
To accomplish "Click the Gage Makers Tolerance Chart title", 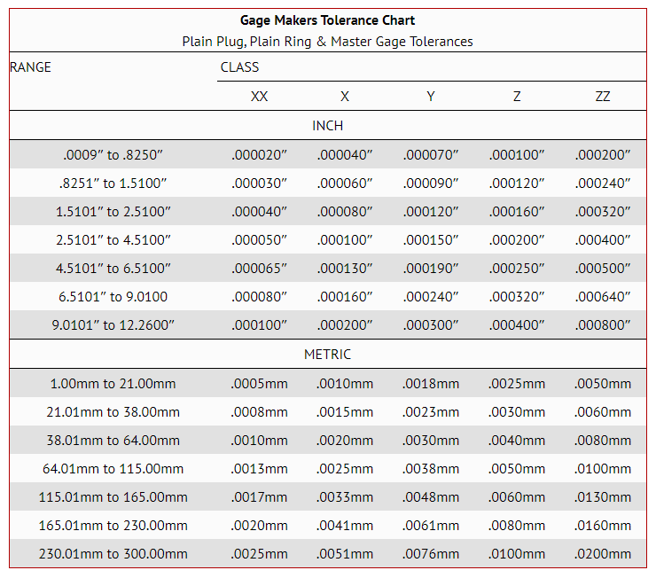I will [x=327, y=20].
